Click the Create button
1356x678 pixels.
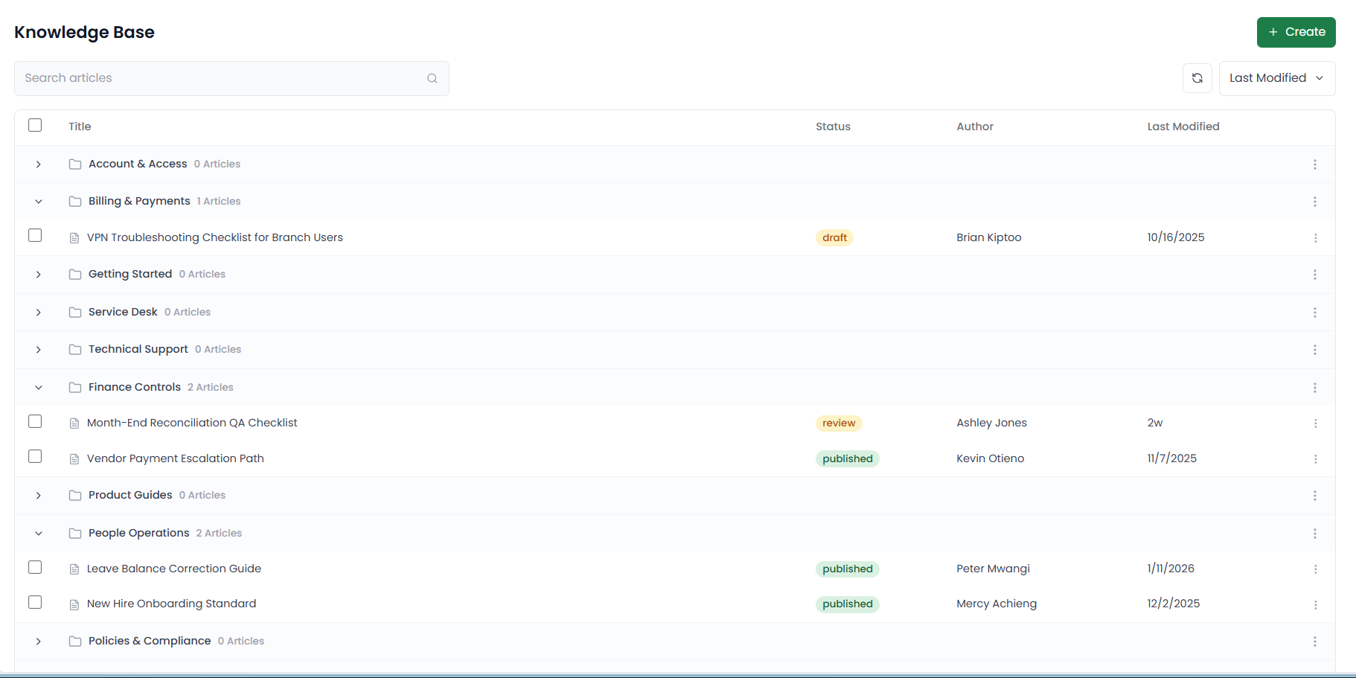(x=1296, y=32)
